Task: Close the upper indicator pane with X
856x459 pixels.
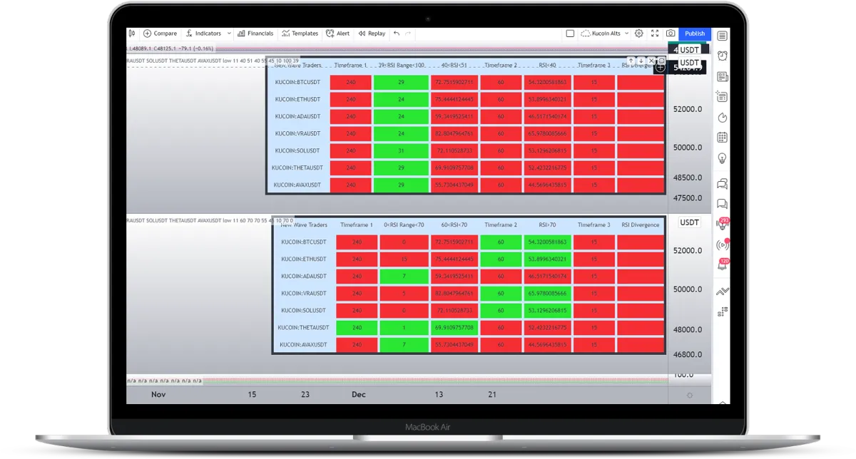Action: pyautogui.click(x=651, y=61)
